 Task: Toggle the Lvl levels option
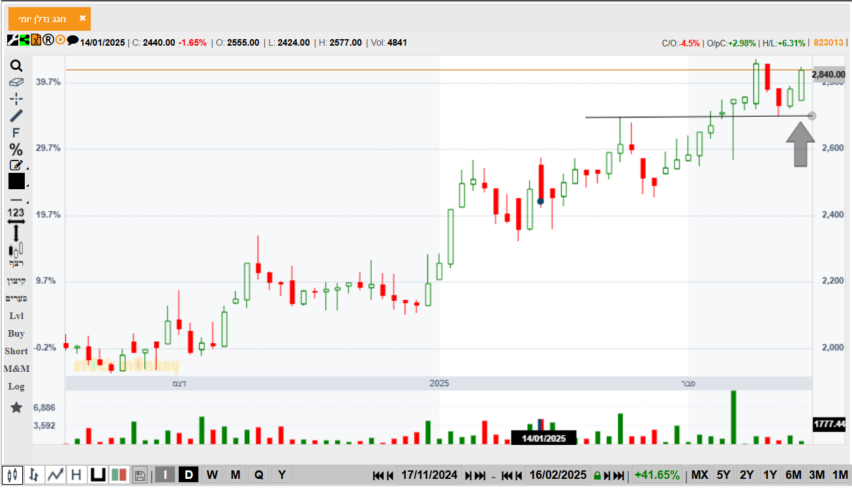16,316
